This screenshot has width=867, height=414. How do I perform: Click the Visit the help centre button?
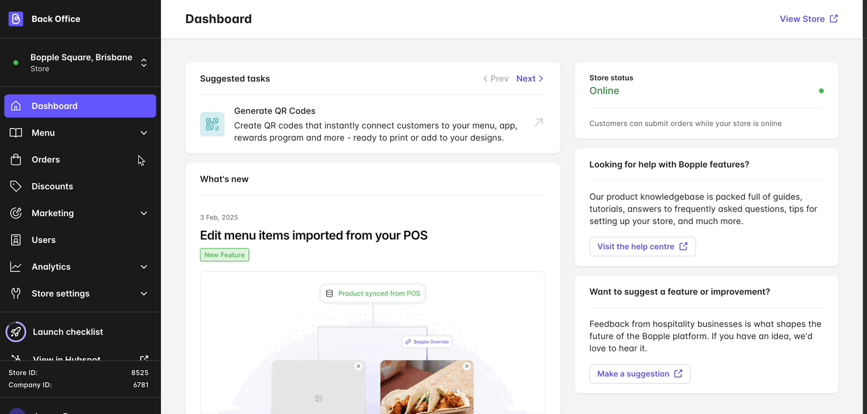coord(642,247)
